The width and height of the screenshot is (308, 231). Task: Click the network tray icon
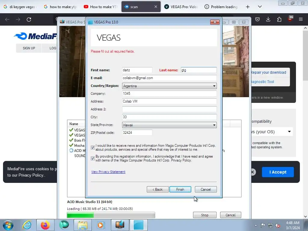[x=270, y=225]
